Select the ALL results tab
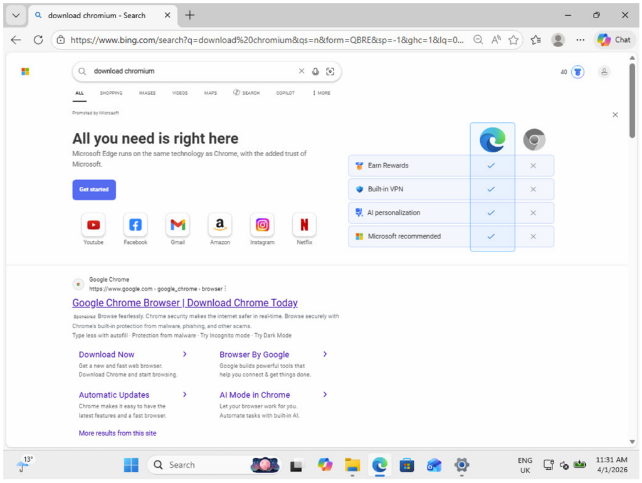Screen dimensions: 642x483 [80, 93]
